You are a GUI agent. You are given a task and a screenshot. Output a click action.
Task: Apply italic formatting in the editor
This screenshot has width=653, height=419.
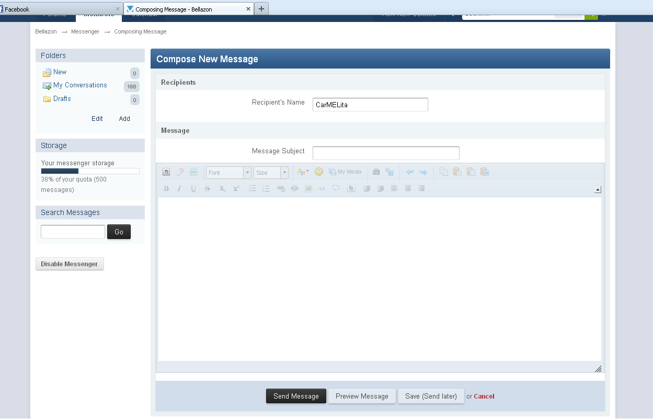(179, 188)
